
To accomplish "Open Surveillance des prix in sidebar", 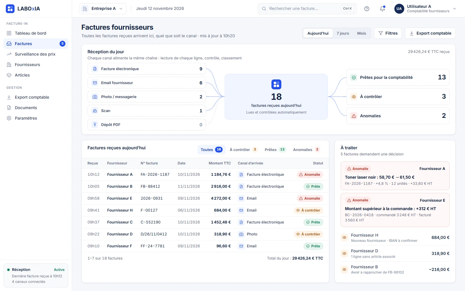I will [36, 54].
